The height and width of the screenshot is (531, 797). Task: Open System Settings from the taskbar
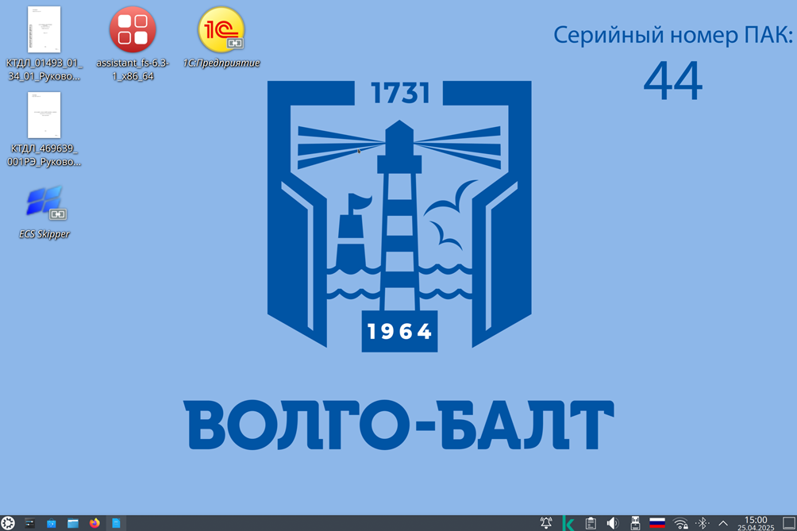30,523
